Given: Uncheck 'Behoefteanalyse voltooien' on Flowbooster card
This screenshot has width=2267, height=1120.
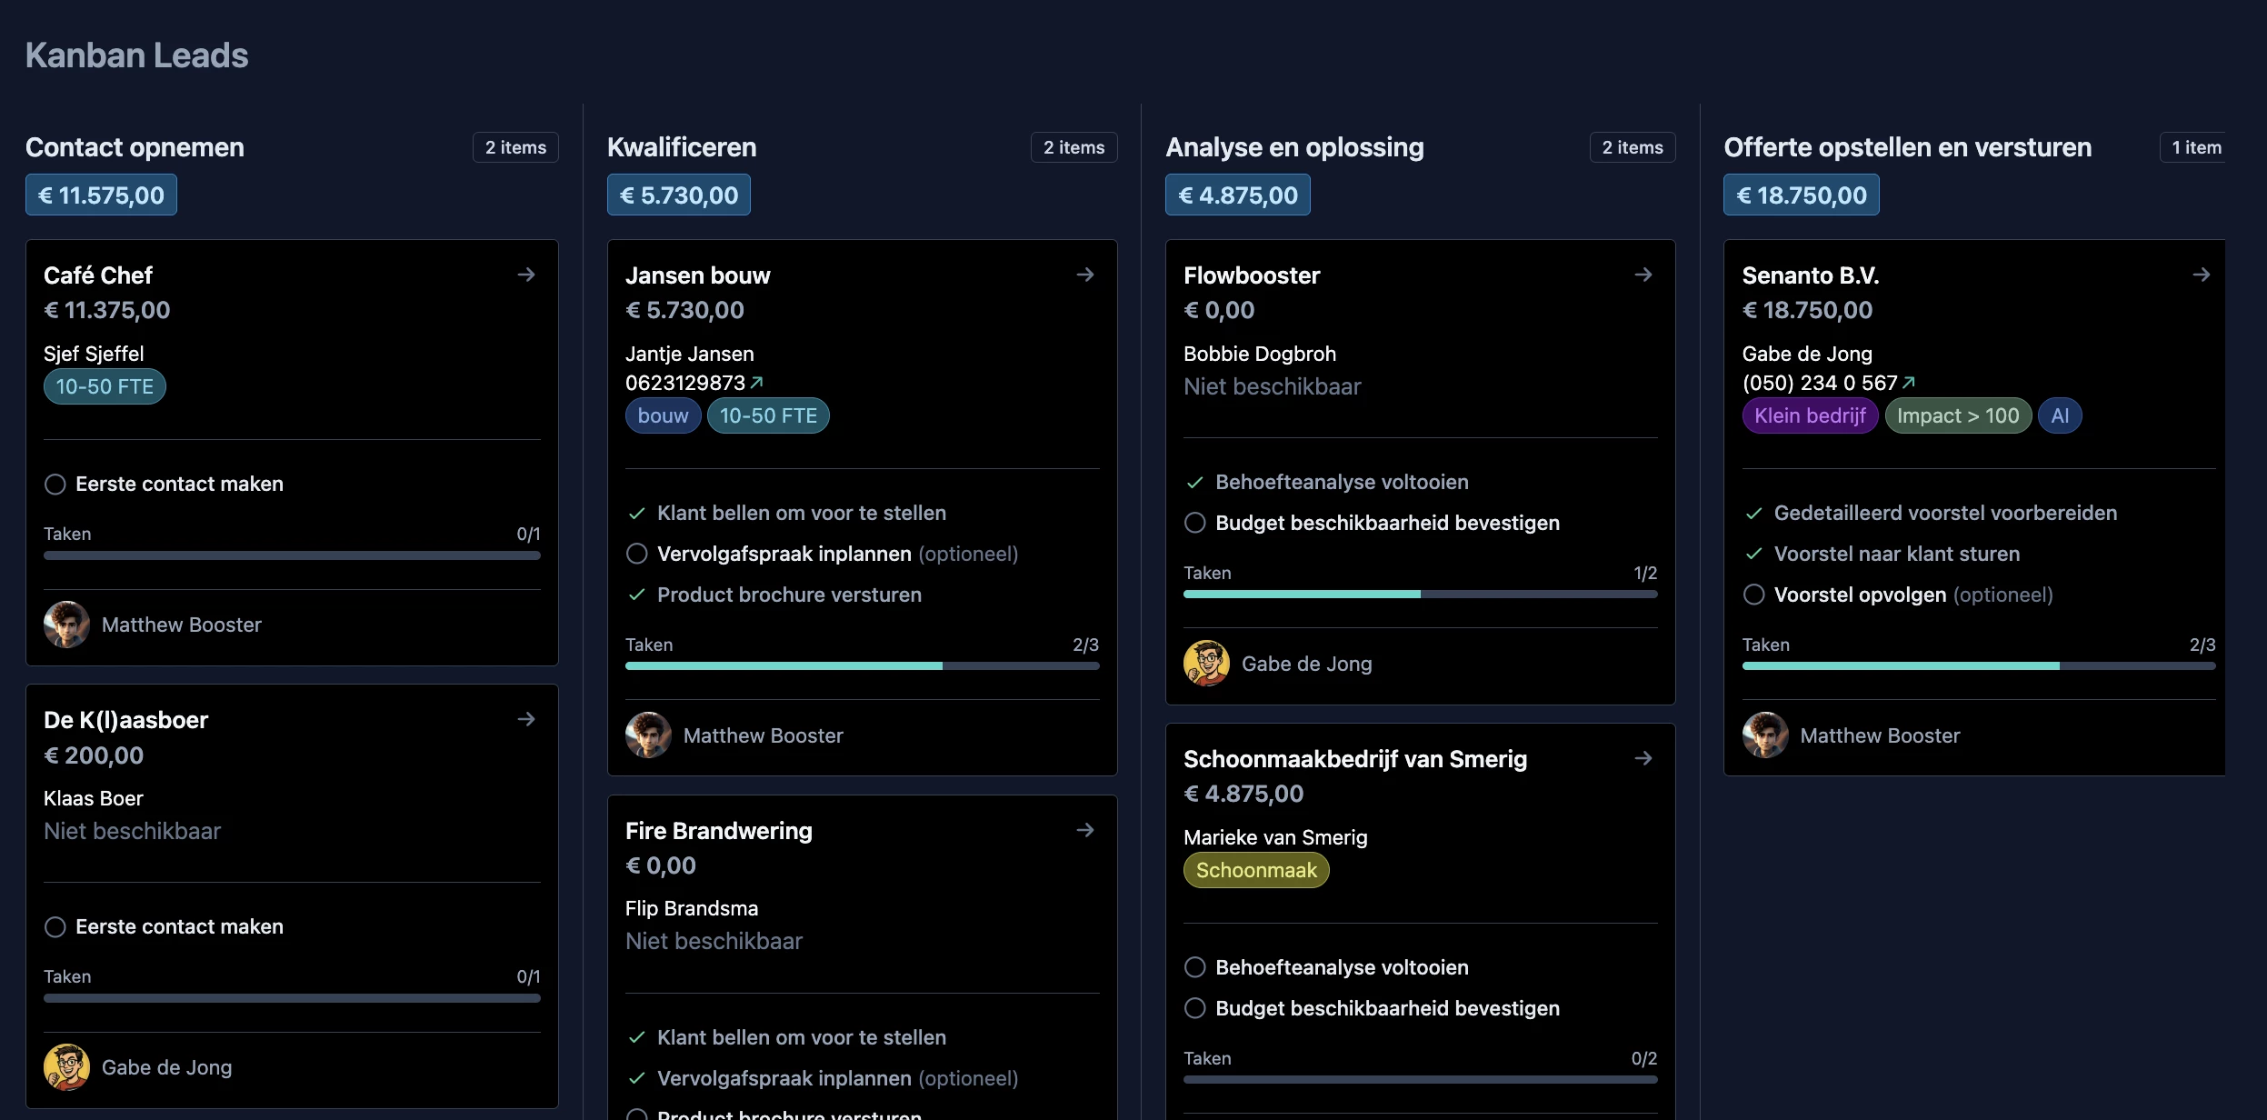Looking at the screenshot, I should point(1195,483).
